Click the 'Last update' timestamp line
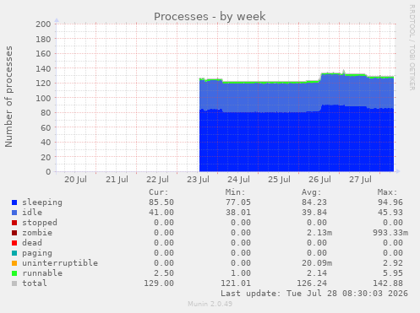 click(x=314, y=294)
